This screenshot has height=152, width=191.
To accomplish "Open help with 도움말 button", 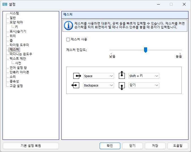I will click(178, 146).
